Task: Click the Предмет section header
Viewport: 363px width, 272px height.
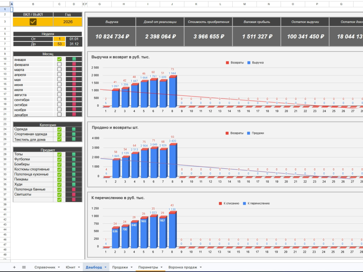Action: 48,150
